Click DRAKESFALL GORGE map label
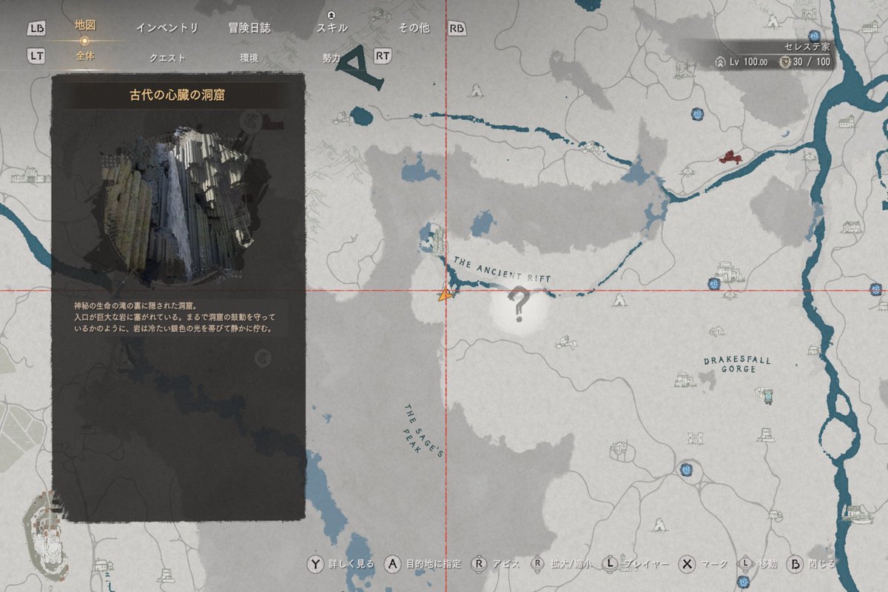This screenshot has height=592, width=888. [x=737, y=363]
